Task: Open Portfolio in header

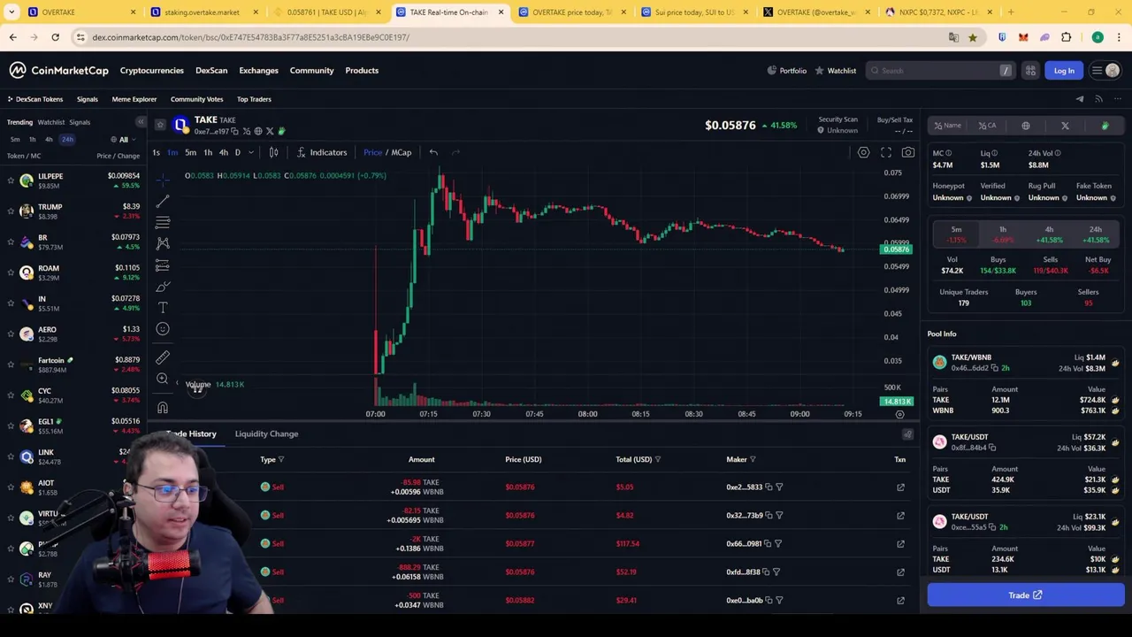Action: click(787, 71)
